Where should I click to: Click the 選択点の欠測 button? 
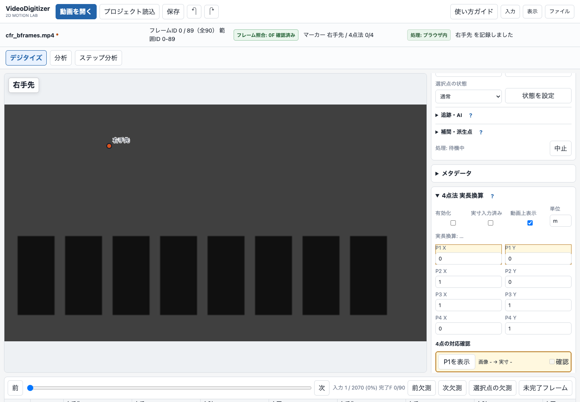[492, 388]
